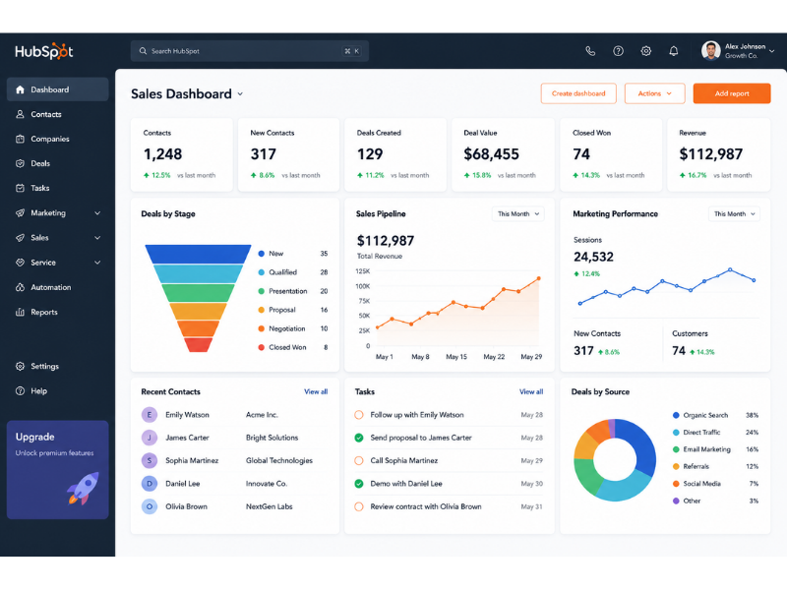This screenshot has width=787, height=590.
Task: Click the Tasks icon in sidebar
Action: click(x=20, y=188)
